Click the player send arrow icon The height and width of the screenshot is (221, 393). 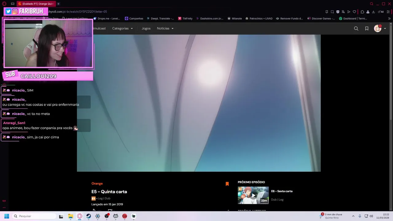click(349, 12)
